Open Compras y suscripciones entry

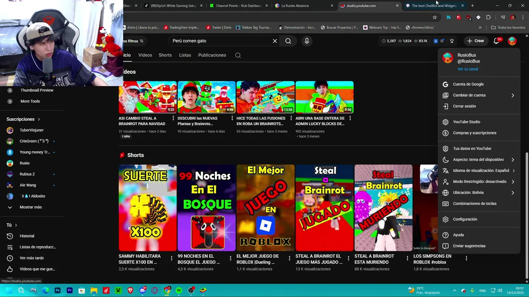click(x=479, y=133)
